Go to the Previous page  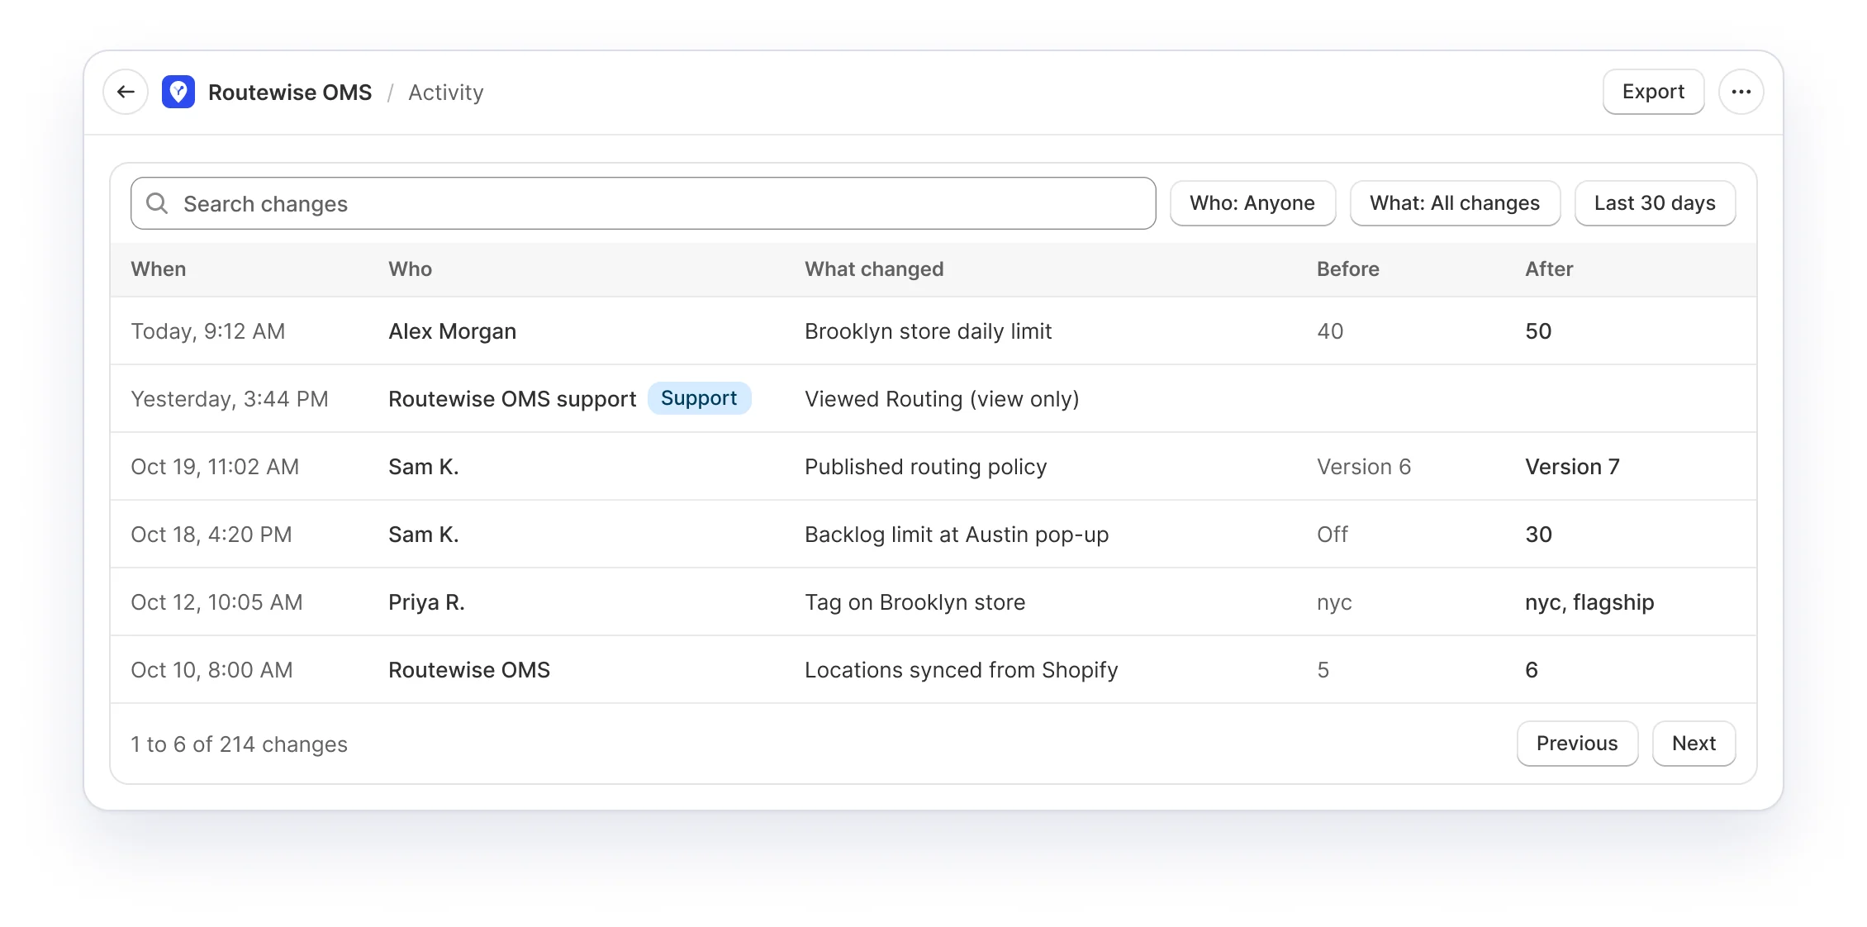click(1577, 744)
